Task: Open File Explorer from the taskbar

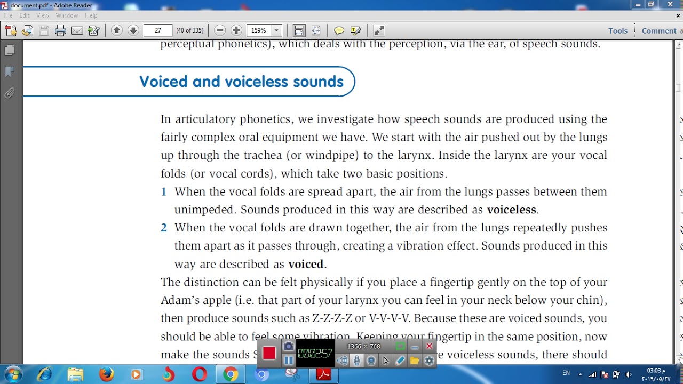Action: [75, 374]
